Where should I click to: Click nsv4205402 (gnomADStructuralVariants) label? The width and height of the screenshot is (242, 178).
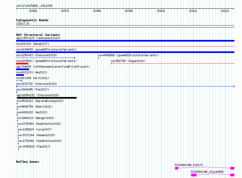(x=46, y=61)
